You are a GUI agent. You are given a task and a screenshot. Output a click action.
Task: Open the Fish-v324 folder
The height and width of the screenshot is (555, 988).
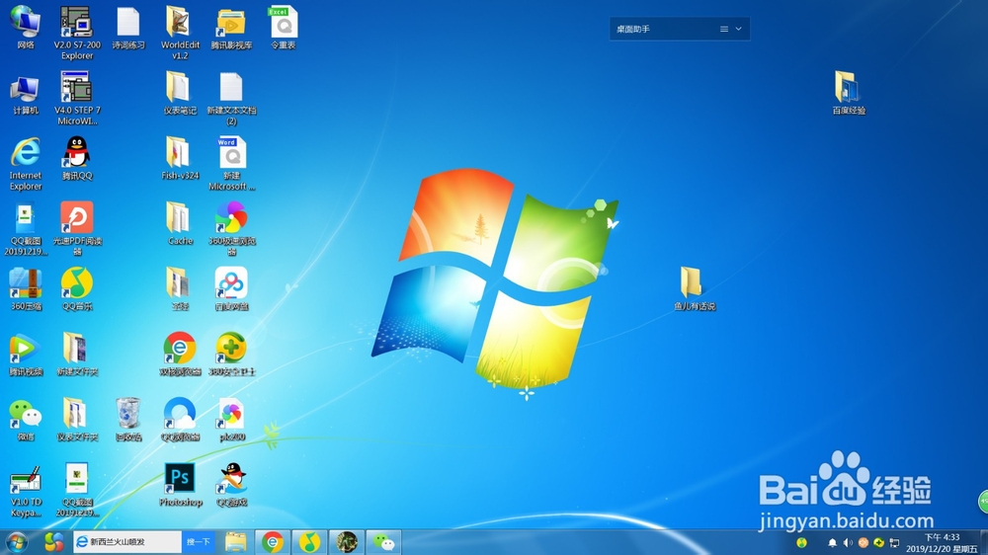[180, 159]
